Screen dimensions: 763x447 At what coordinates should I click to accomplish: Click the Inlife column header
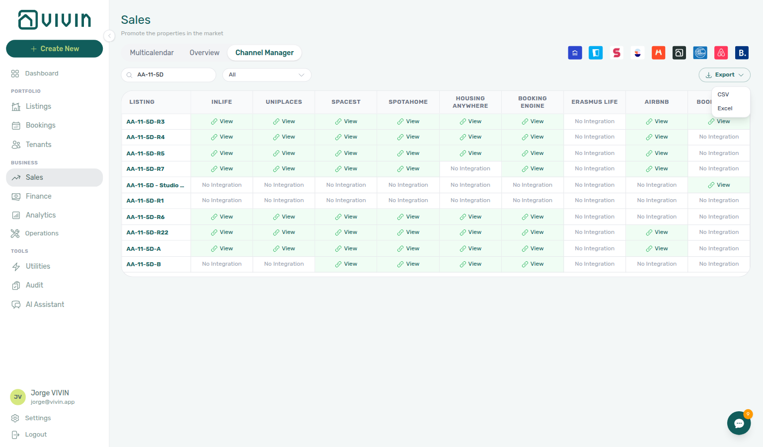(x=222, y=102)
